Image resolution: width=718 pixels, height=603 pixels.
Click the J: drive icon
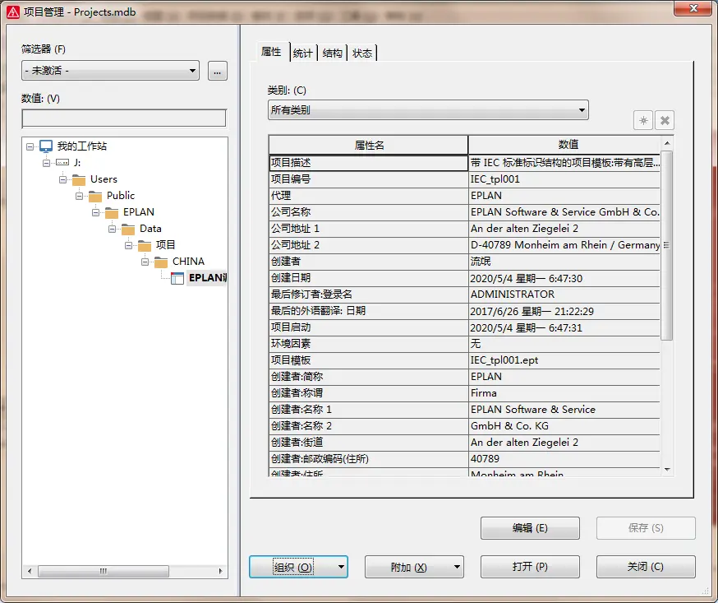tap(62, 162)
